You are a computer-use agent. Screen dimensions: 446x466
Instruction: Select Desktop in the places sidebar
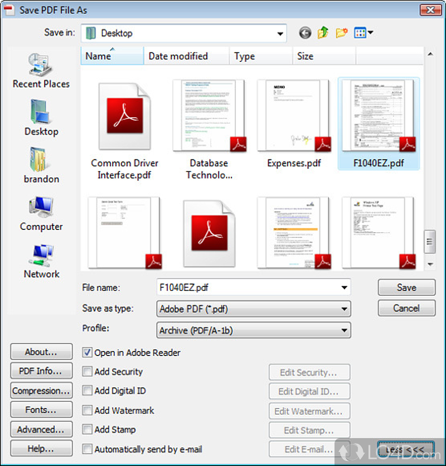[x=41, y=118]
